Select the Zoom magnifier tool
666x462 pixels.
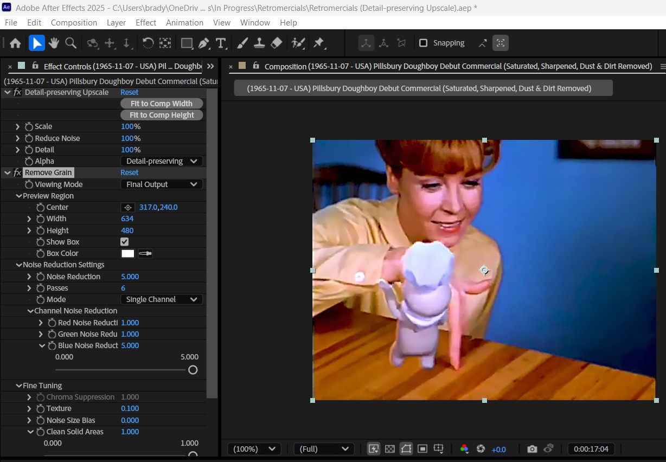pos(71,43)
